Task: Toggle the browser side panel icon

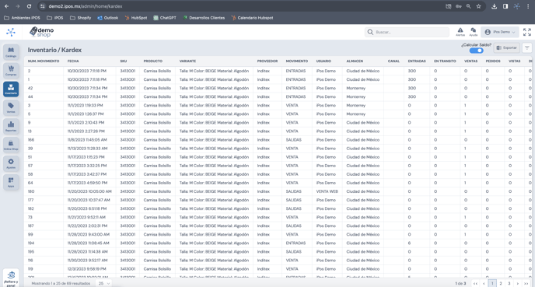Action: point(505,6)
